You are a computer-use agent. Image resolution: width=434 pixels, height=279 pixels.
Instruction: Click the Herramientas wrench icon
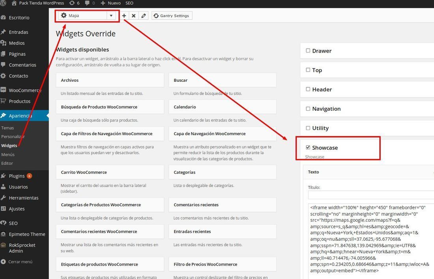3,198
